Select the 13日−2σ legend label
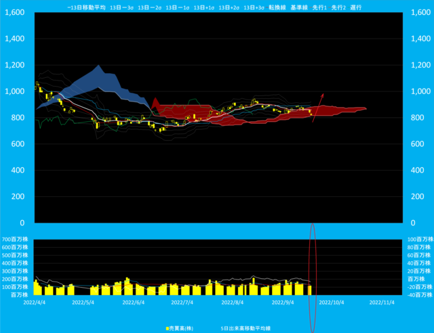This screenshot has height=333, width=434. click(149, 7)
